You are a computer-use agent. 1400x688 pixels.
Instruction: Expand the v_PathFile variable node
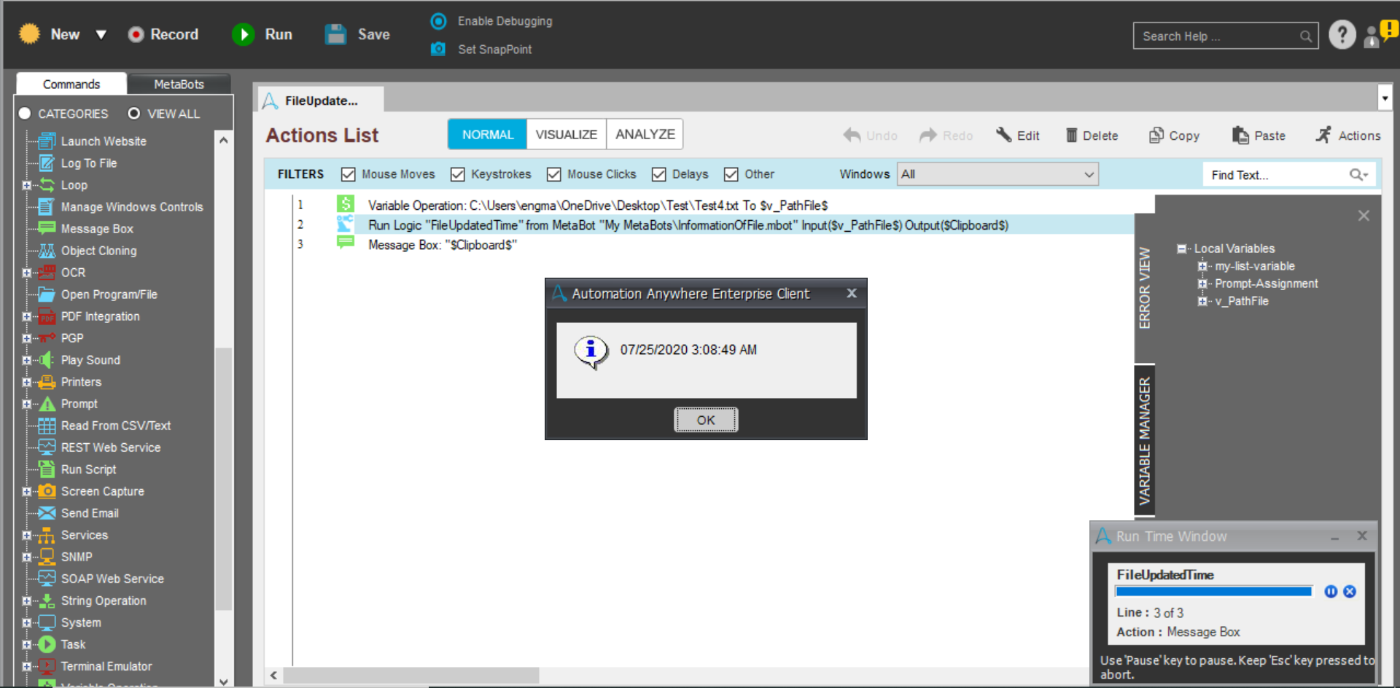click(1202, 301)
